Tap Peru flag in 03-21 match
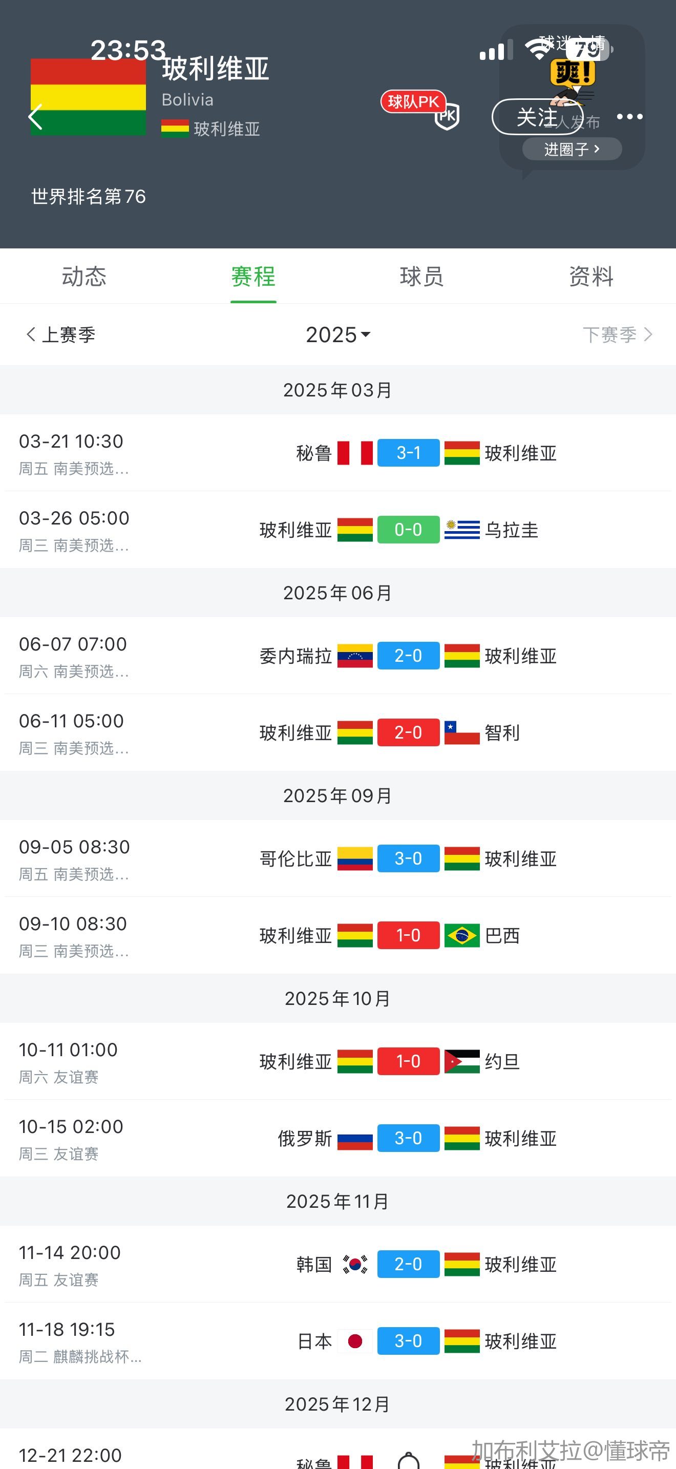This screenshot has height=1469, width=676. tap(354, 453)
